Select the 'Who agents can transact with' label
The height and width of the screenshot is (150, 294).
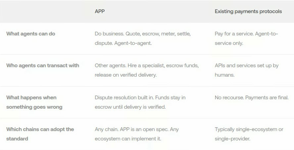(x=43, y=65)
